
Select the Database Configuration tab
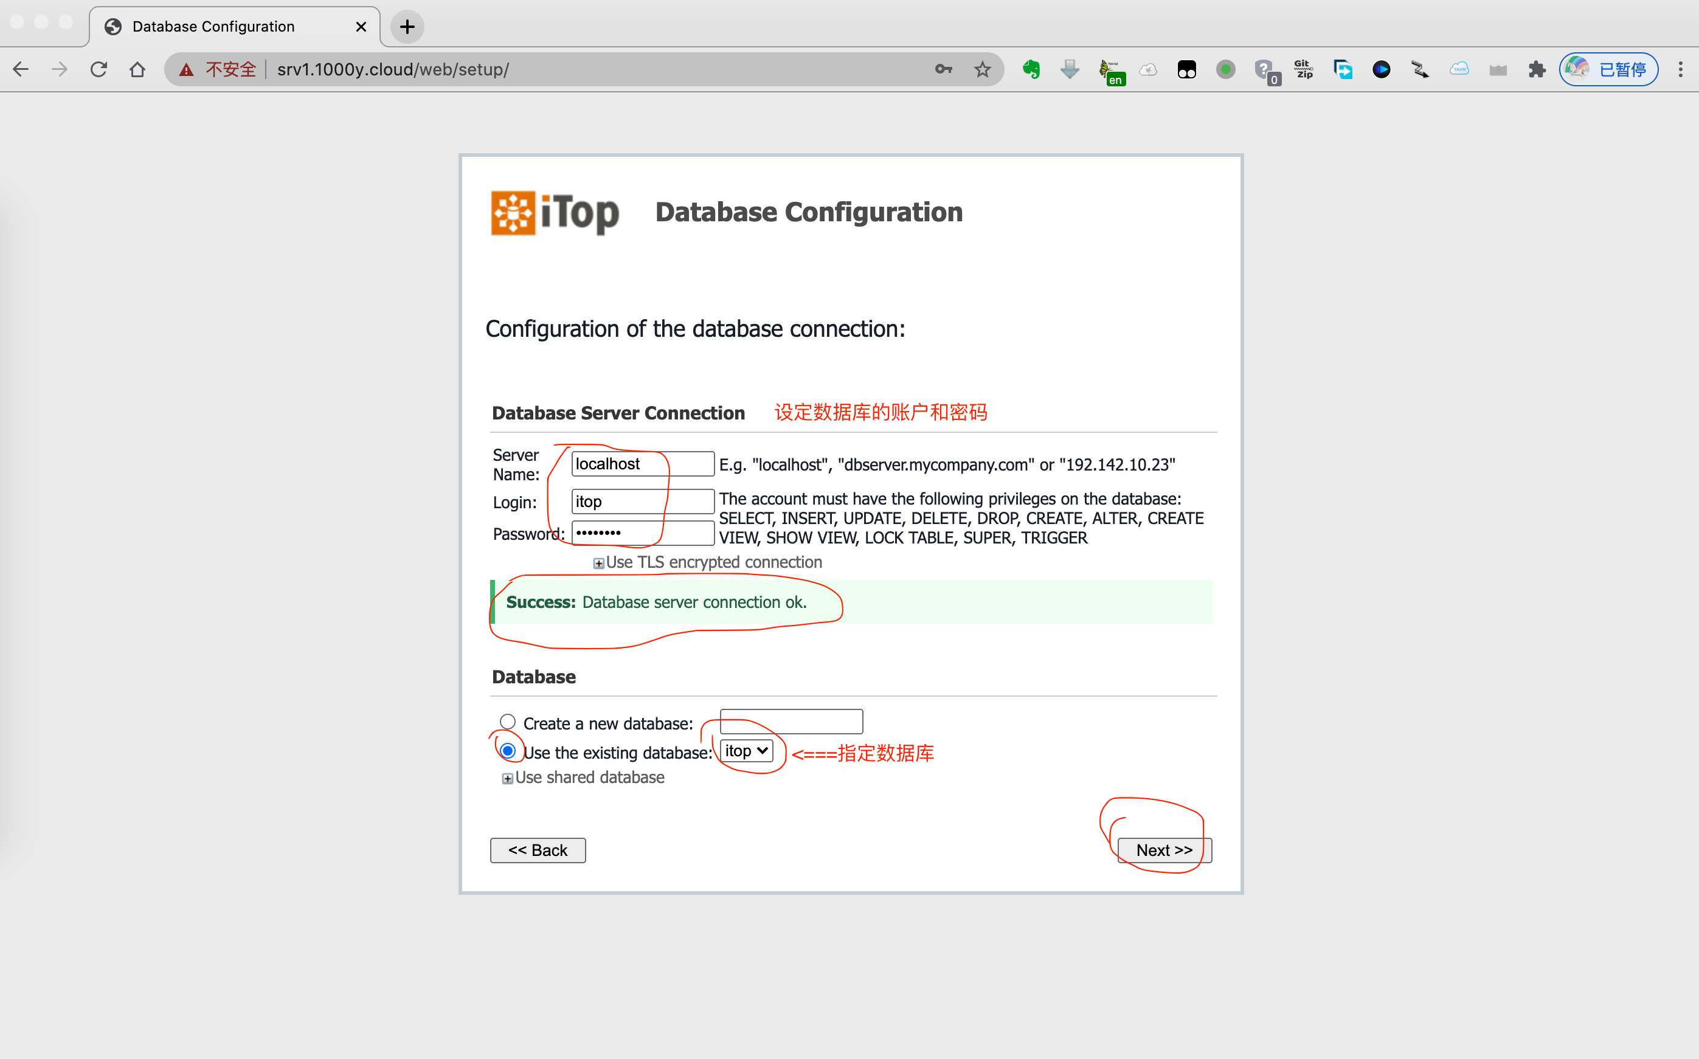[x=235, y=27]
